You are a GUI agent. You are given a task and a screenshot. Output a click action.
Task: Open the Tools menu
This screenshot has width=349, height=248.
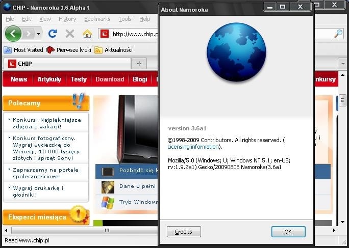(x=124, y=19)
